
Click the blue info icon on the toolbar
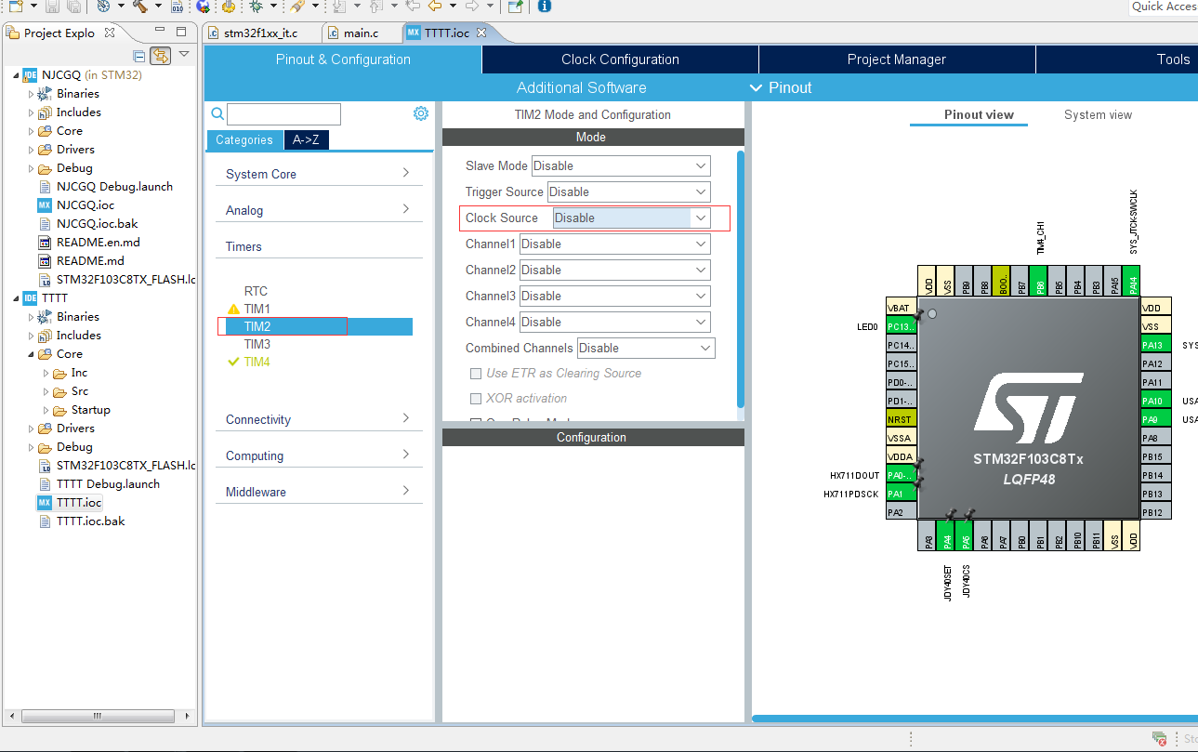click(544, 8)
